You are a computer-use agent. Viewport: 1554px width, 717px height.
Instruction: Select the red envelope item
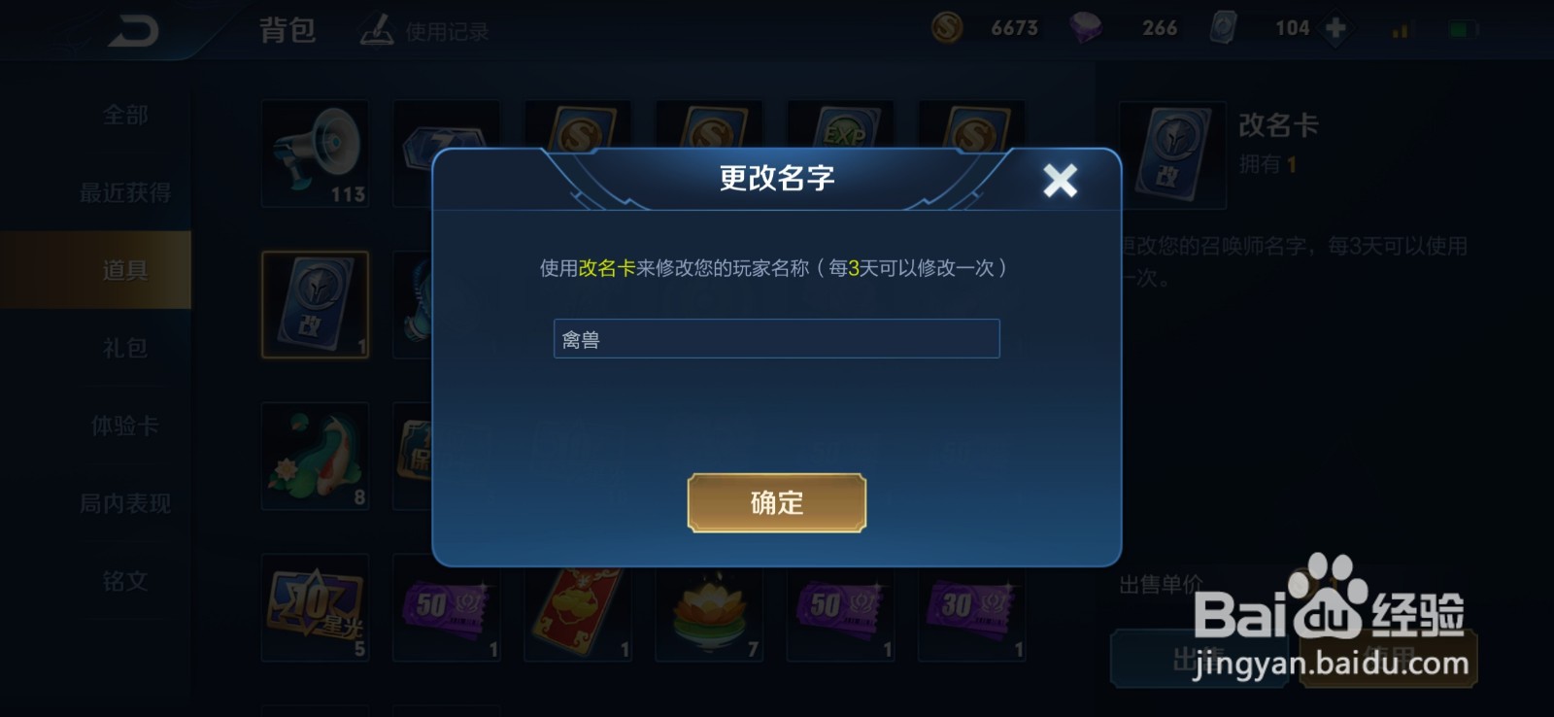578,614
